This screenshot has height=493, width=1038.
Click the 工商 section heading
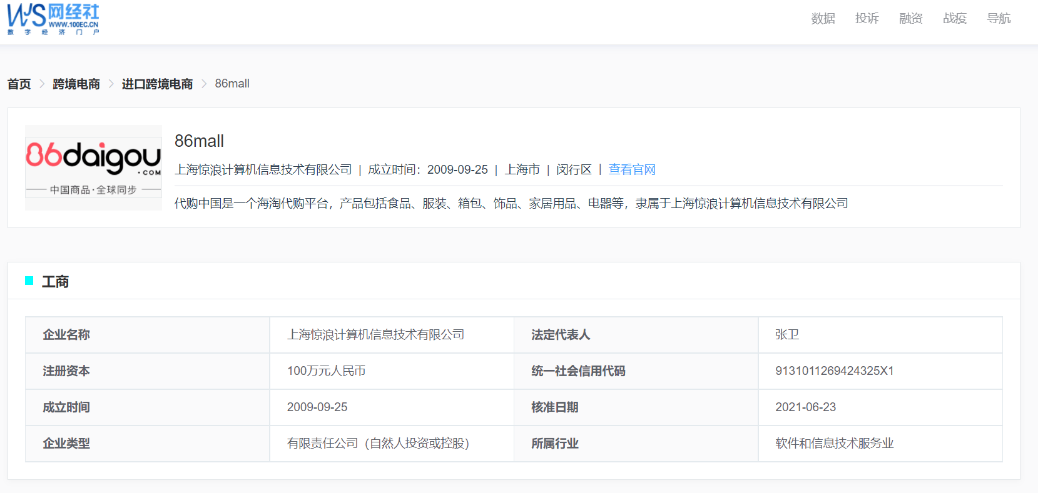tap(55, 282)
